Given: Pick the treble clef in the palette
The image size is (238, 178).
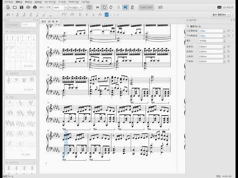Looking at the screenshot, I should (9, 81).
